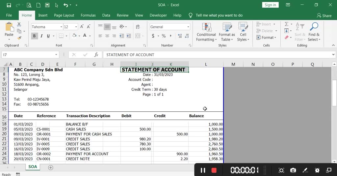
Task: Apply the current fill color bucket
Action: 74,36
